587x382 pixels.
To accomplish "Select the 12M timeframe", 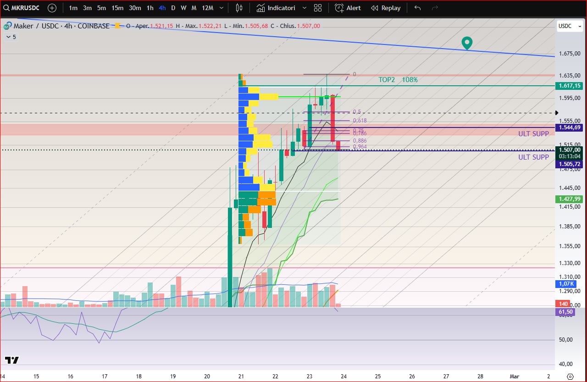I will tap(207, 8).
